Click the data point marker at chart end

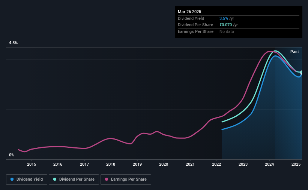302,73
